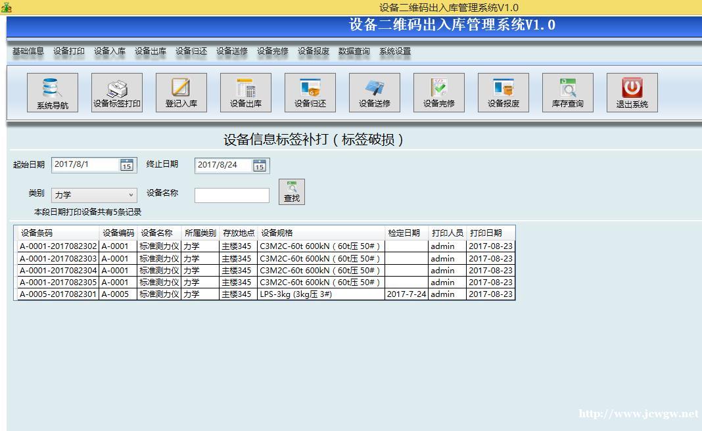The image size is (702, 431).
Task: Open the 终止日期 calendar picker
Action: tap(260, 166)
